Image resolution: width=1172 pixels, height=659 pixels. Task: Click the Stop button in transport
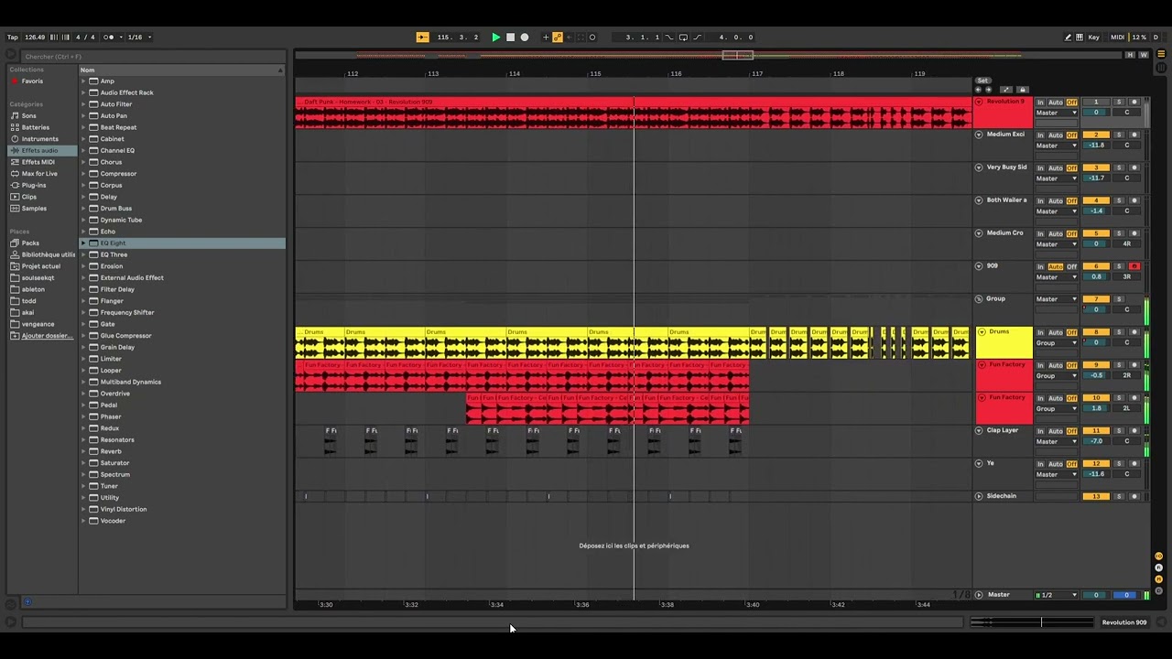click(x=511, y=38)
